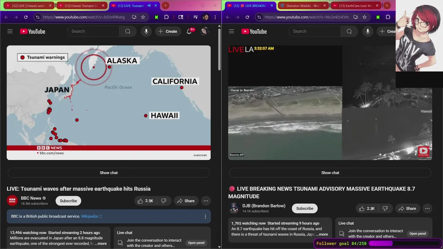The width and height of the screenshot is (443, 249).
Task: Open BBC Wikipedia info panel options
Action: coord(205,216)
